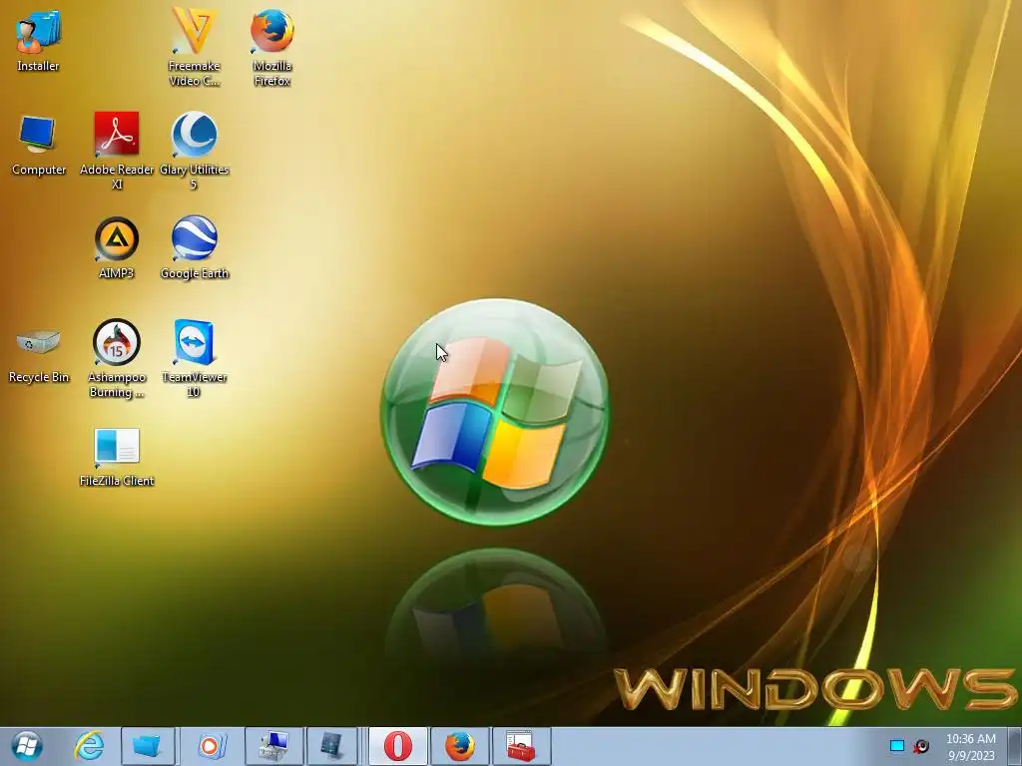Launch the TeamViewer 10 shortcut
Viewport: 1022px width, 766px height.
click(194, 358)
